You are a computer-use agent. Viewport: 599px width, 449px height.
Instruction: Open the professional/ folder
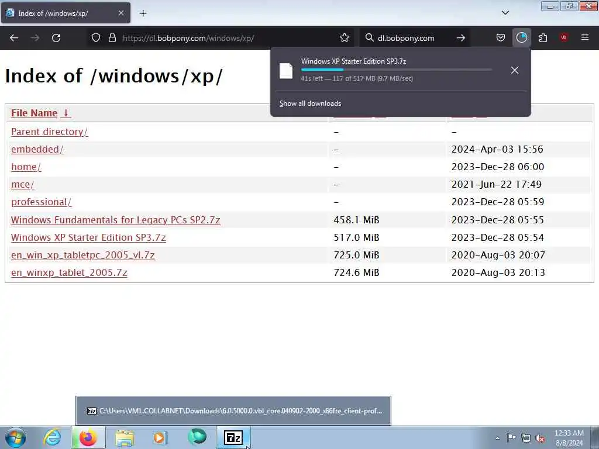click(42, 202)
